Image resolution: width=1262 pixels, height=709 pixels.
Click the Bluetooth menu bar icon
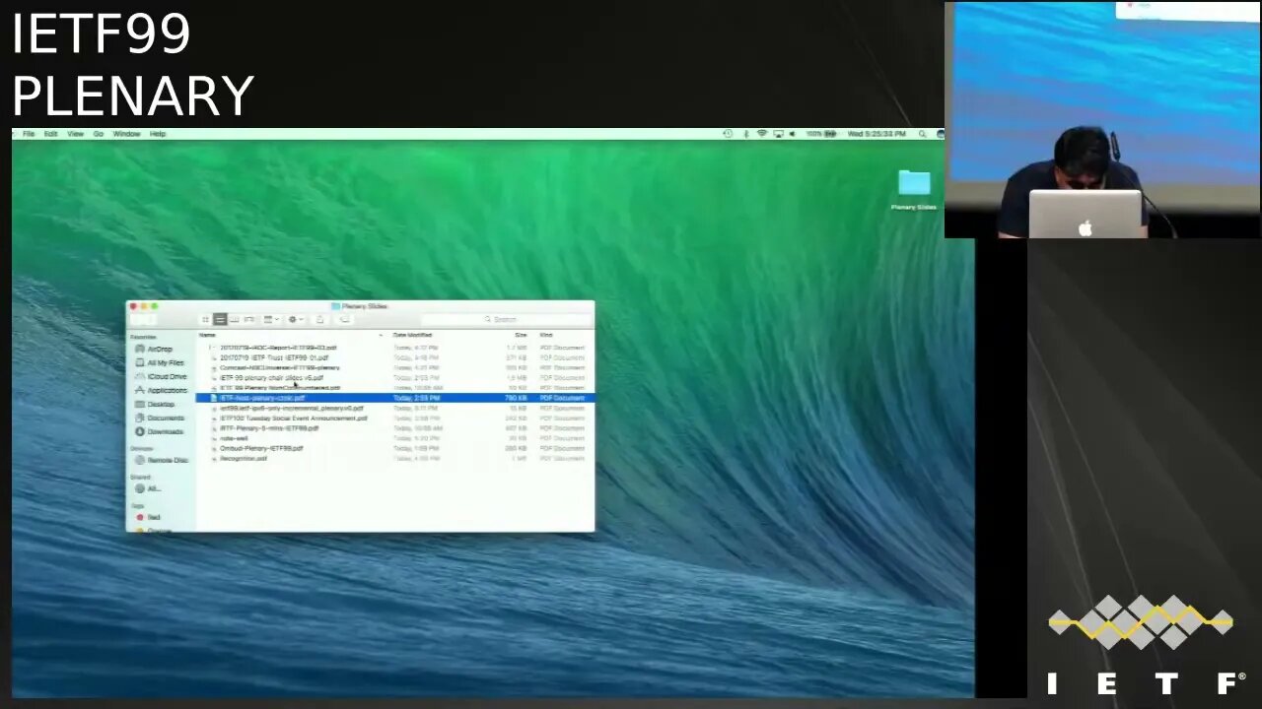pyautogui.click(x=745, y=134)
